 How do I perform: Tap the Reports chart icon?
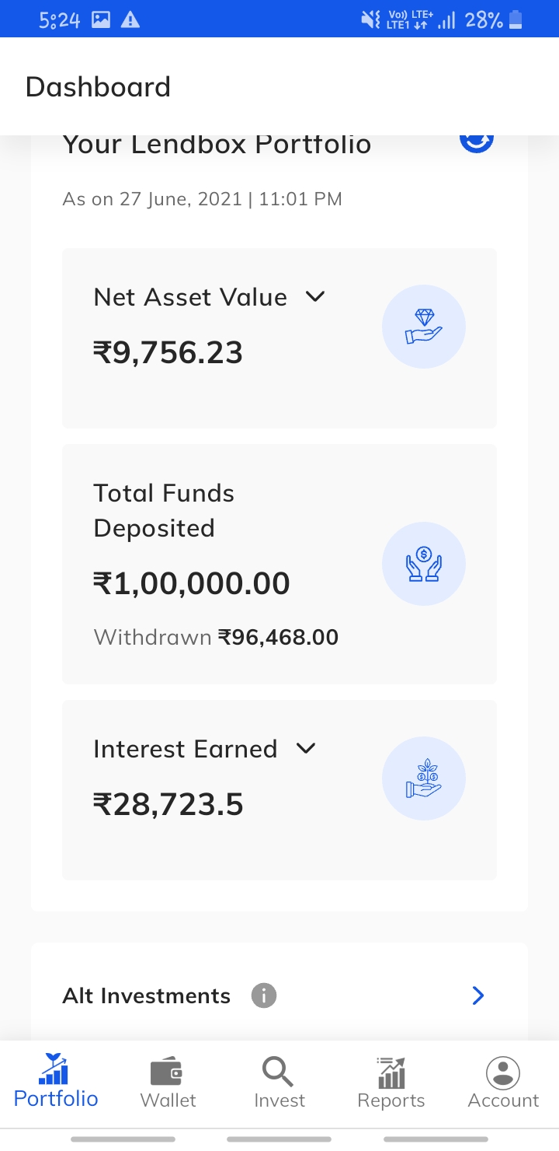[x=391, y=1072]
